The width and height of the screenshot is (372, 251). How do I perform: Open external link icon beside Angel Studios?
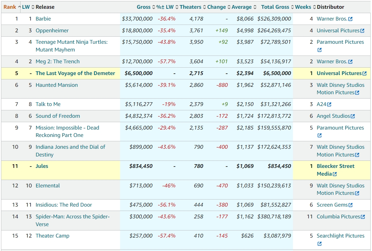tap(353, 116)
